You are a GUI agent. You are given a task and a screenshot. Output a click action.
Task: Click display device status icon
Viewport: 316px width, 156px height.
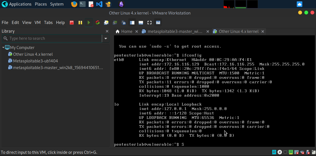coord(285,152)
